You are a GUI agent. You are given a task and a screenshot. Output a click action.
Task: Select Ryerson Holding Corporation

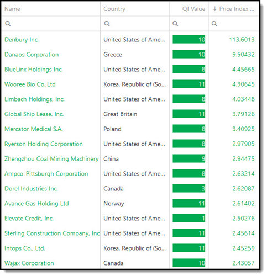pos(44,144)
